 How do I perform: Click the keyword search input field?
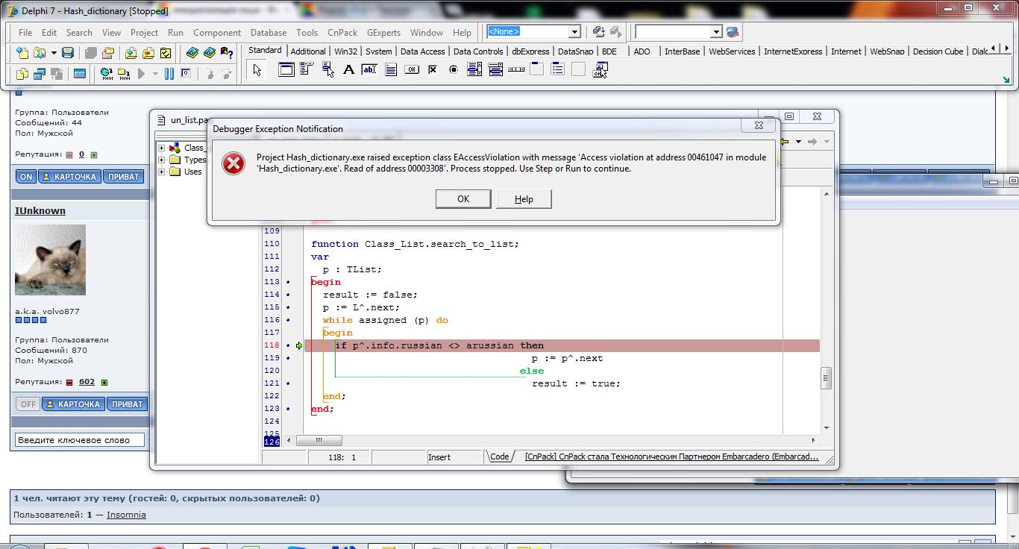[79, 440]
